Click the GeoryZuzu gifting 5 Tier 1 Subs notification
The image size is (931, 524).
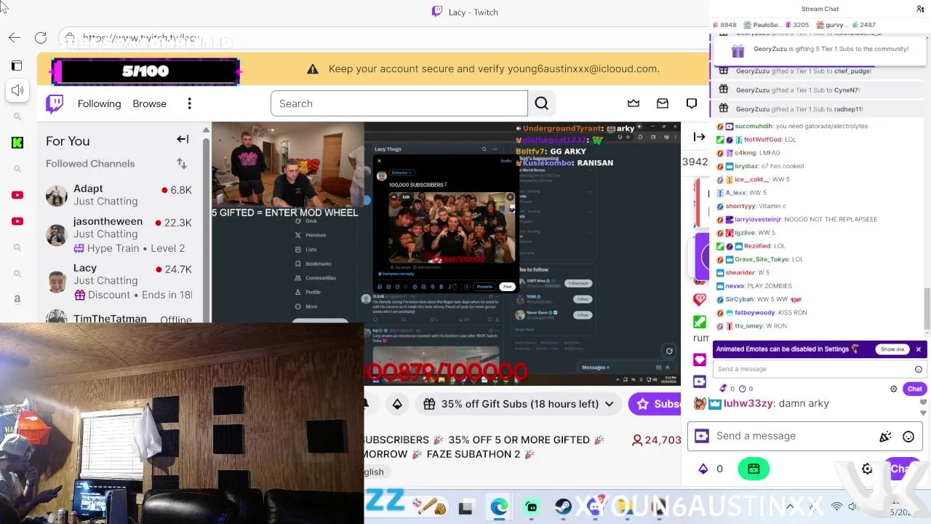click(x=821, y=49)
